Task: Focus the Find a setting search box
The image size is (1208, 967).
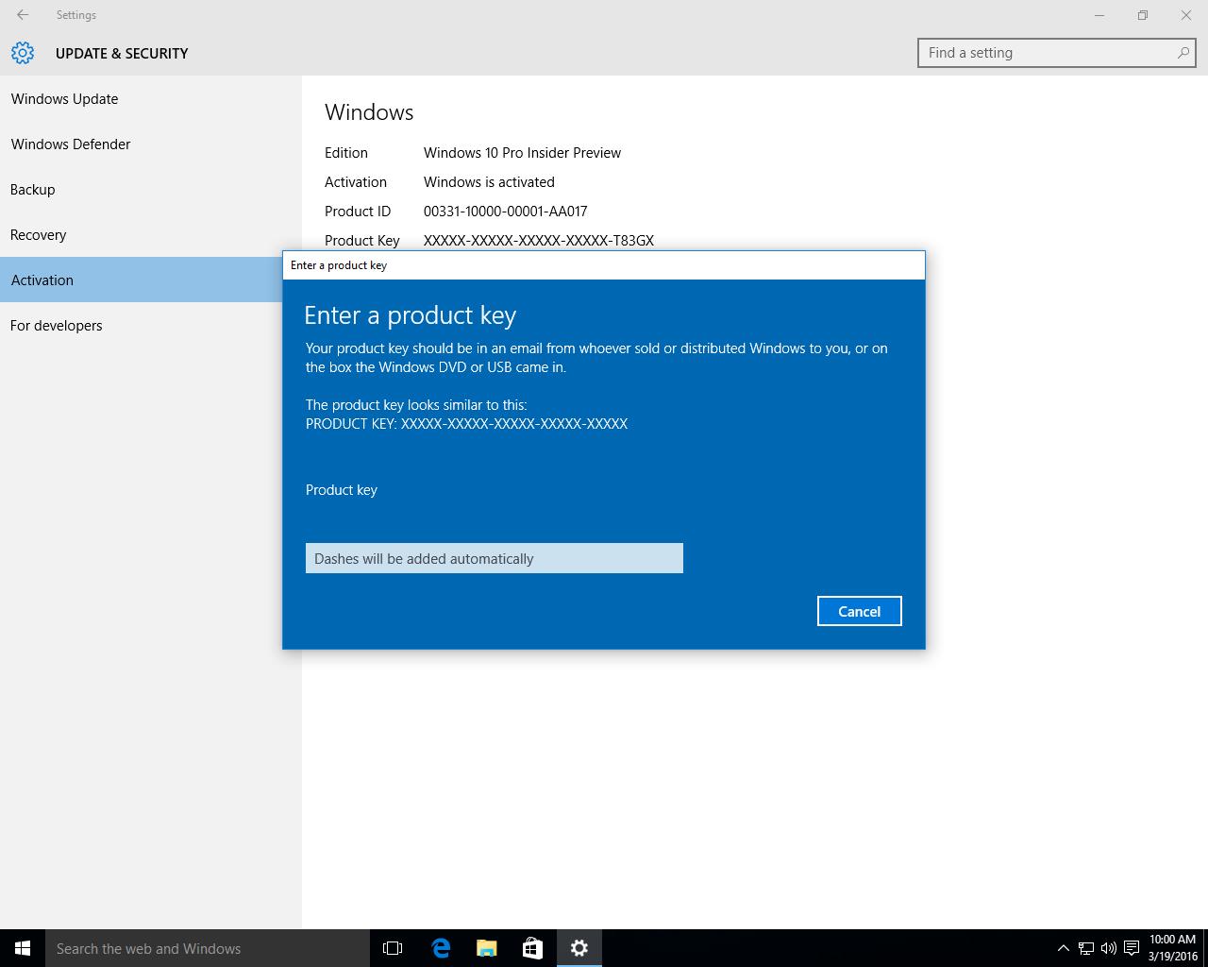Action: 1056,53
